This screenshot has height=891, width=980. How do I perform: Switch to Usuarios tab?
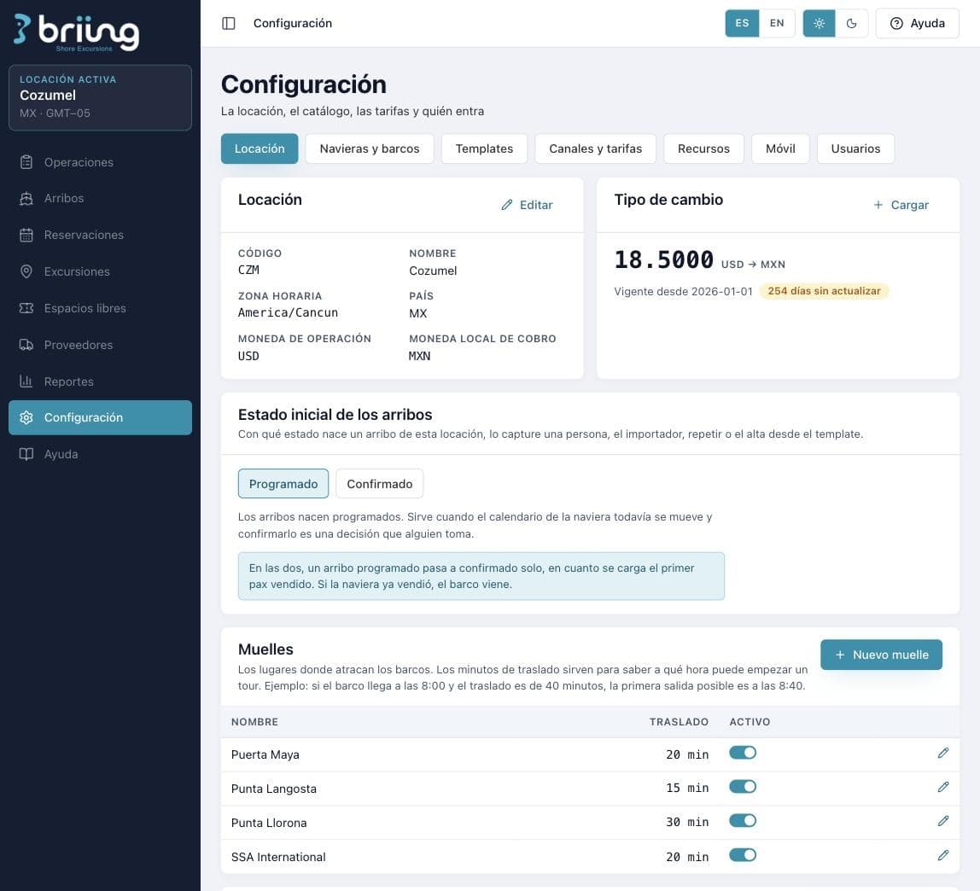coord(855,148)
